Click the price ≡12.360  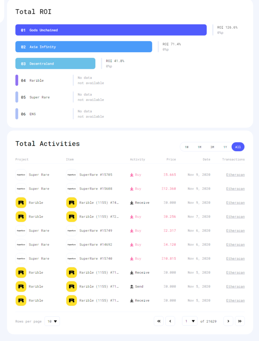click(169, 188)
